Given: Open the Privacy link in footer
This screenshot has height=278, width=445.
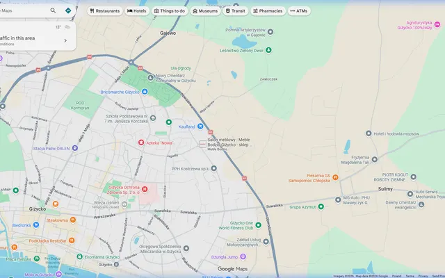Looking at the screenshot, I should 423,276.
